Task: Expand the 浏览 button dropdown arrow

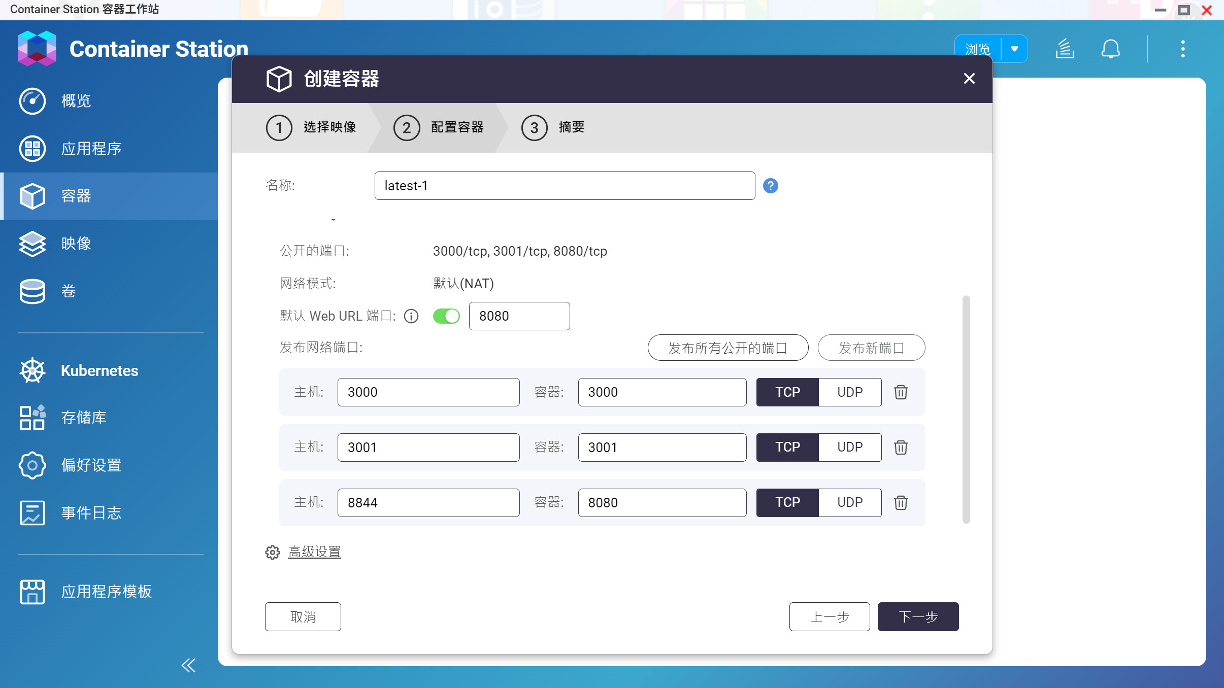Action: click(1014, 49)
